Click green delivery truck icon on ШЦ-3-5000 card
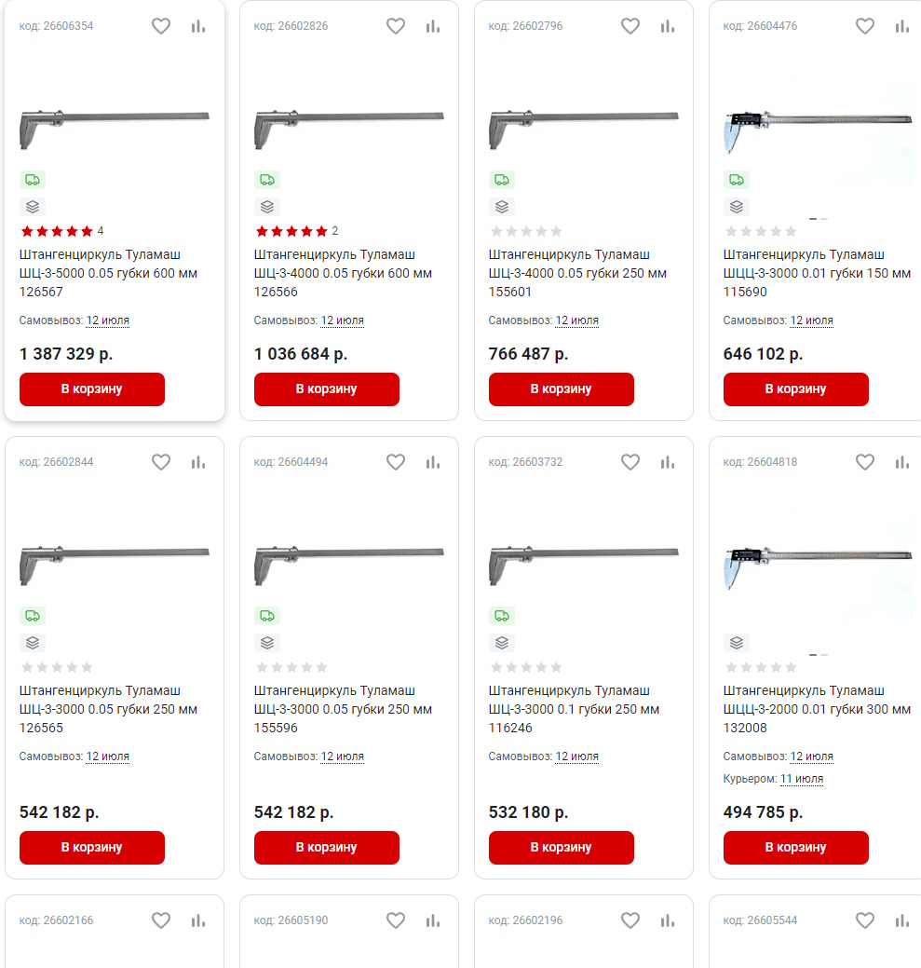Screen dimensions: 921x968 [32, 180]
